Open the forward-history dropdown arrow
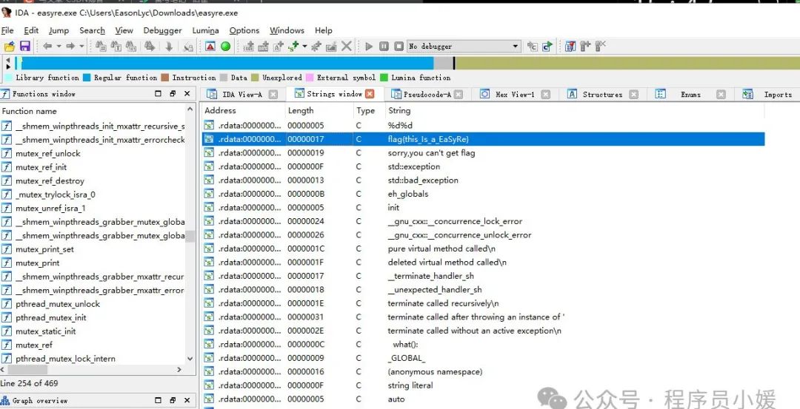Screen dimensions: 800x409 [x=81, y=47]
